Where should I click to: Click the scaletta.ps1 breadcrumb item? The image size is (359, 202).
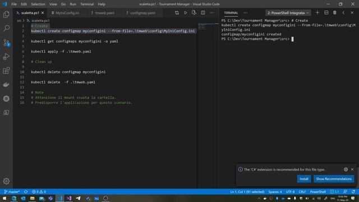click(40, 21)
